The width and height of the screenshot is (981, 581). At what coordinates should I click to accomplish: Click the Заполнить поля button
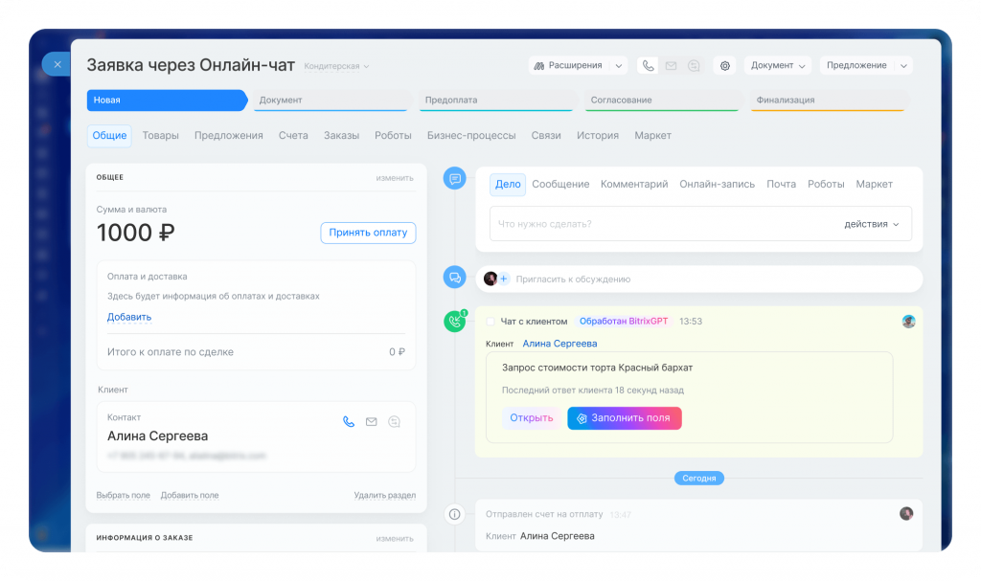625,417
